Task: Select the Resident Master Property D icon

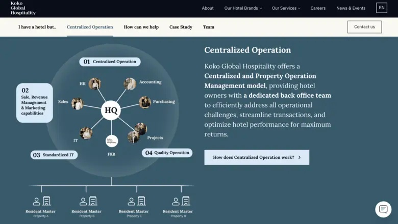Action: 178,201
